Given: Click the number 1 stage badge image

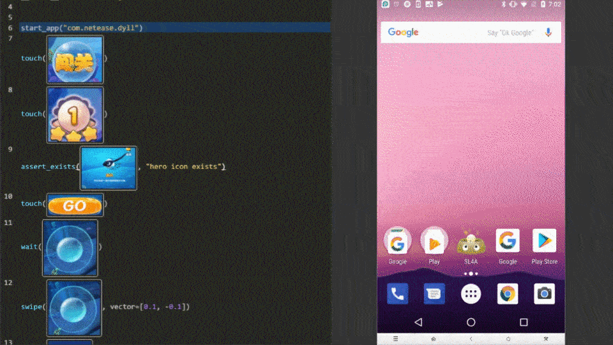Looking at the screenshot, I should [75, 115].
